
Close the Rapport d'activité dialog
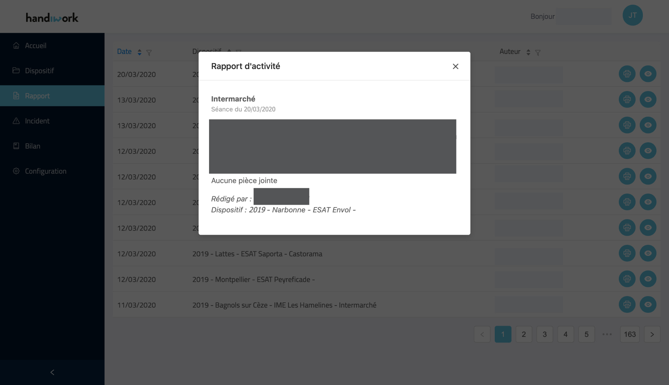point(455,66)
